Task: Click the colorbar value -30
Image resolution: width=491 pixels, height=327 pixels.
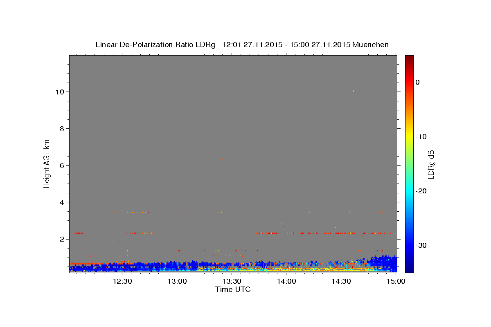Action: coord(421,245)
